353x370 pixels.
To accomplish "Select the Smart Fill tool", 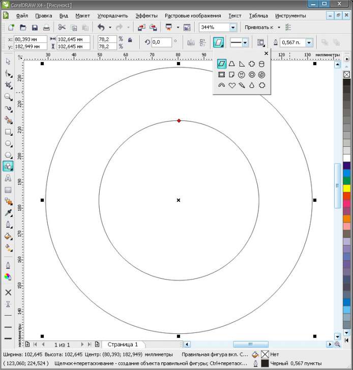I will click(x=8, y=120).
